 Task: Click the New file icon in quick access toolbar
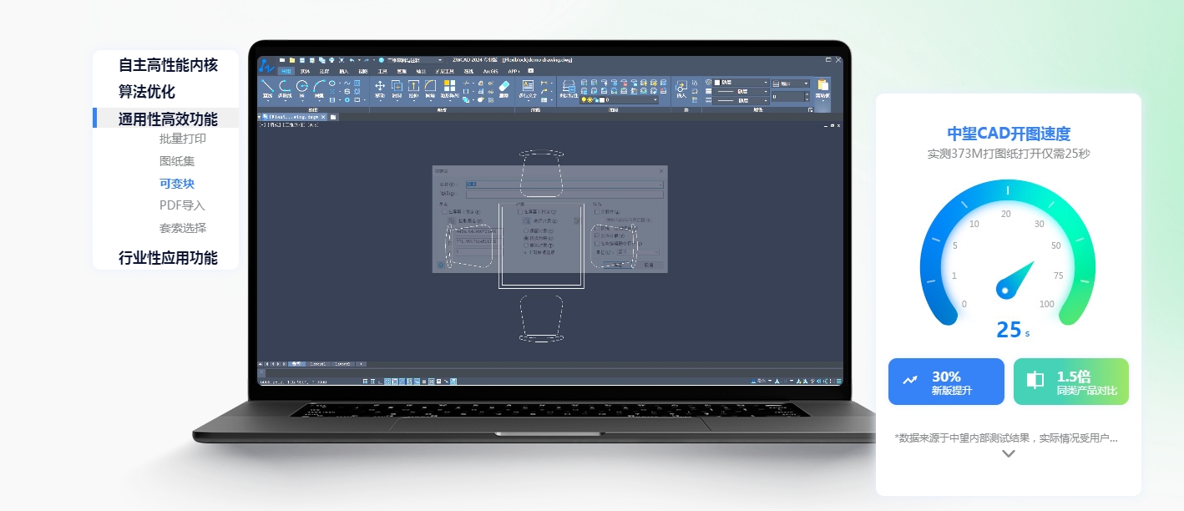coord(282,60)
